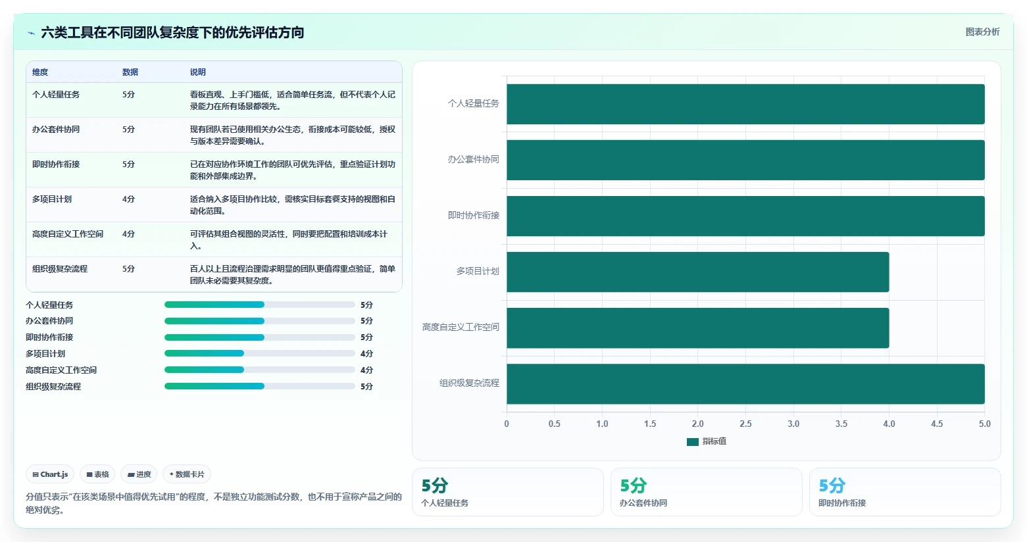Click the 数据 column header
Image resolution: width=1027 pixels, height=542 pixels.
click(130, 72)
